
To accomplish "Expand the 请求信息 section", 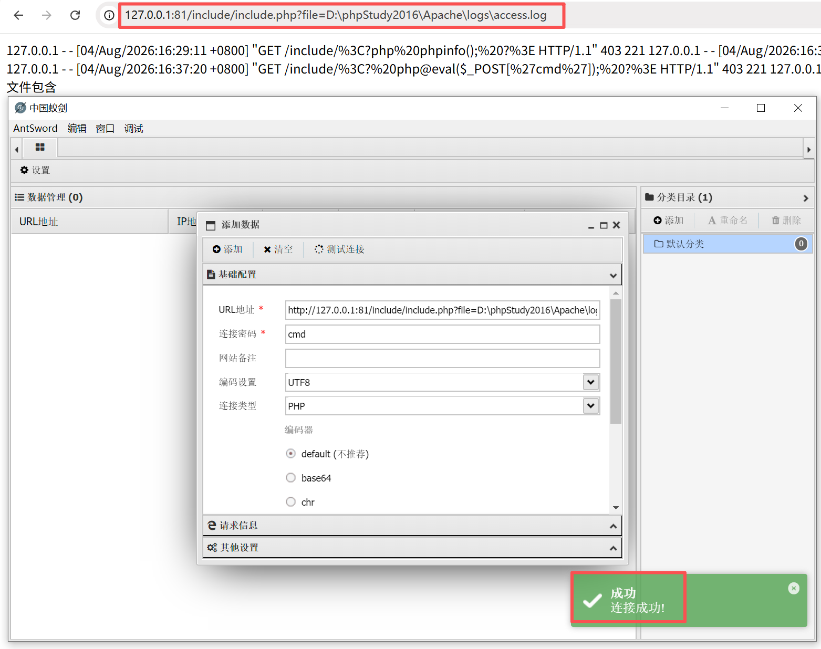I will pyautogui.click(x=412, y=526).
